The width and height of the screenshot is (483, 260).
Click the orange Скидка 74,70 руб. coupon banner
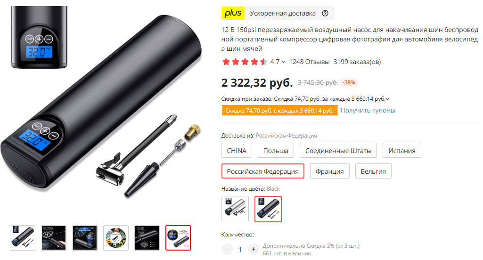click(279, 111)
